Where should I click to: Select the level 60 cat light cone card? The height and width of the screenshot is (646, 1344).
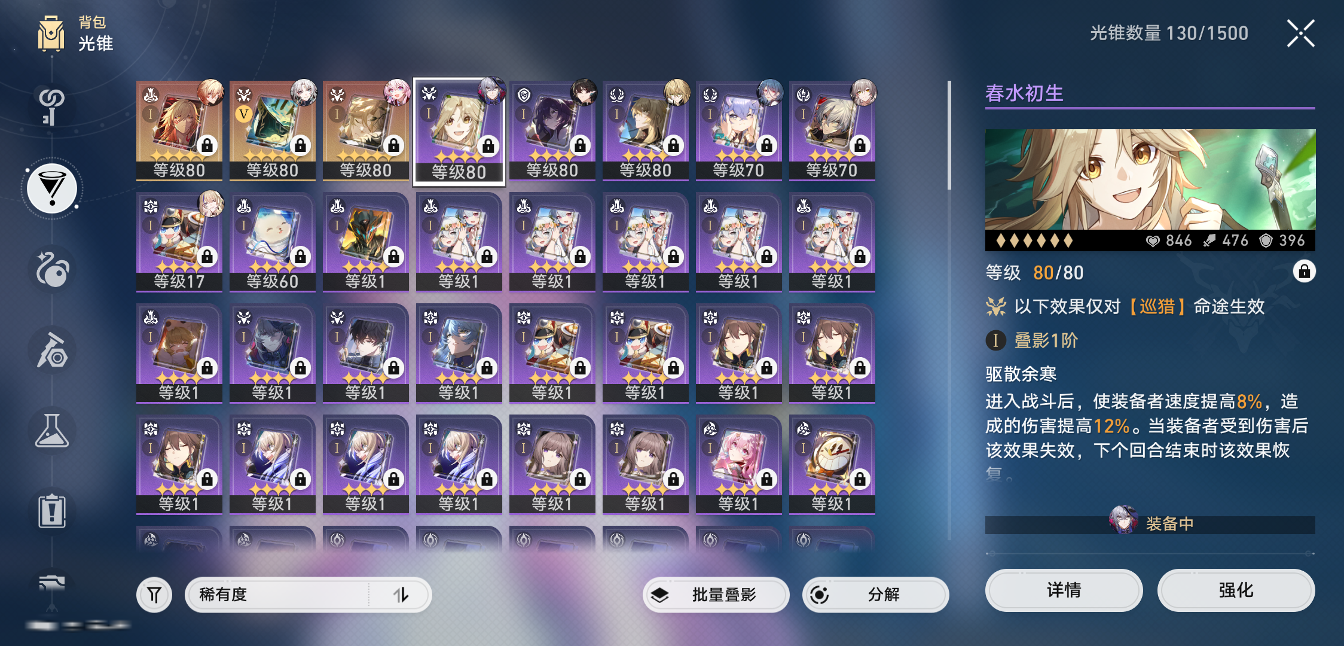273,242
